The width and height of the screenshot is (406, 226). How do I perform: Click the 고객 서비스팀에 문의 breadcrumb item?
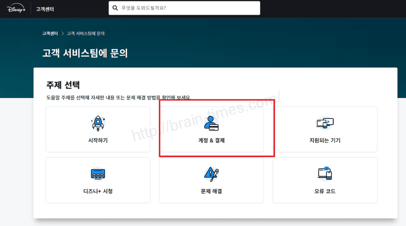click(x=86, y=34)
